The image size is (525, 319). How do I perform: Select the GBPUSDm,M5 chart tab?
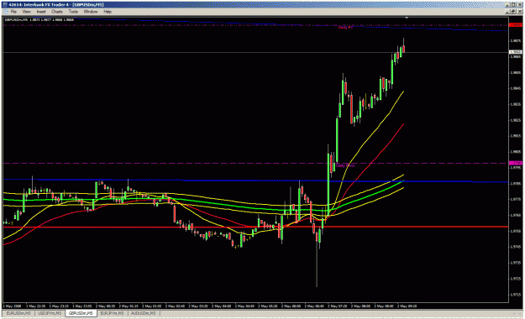[81, 313]
